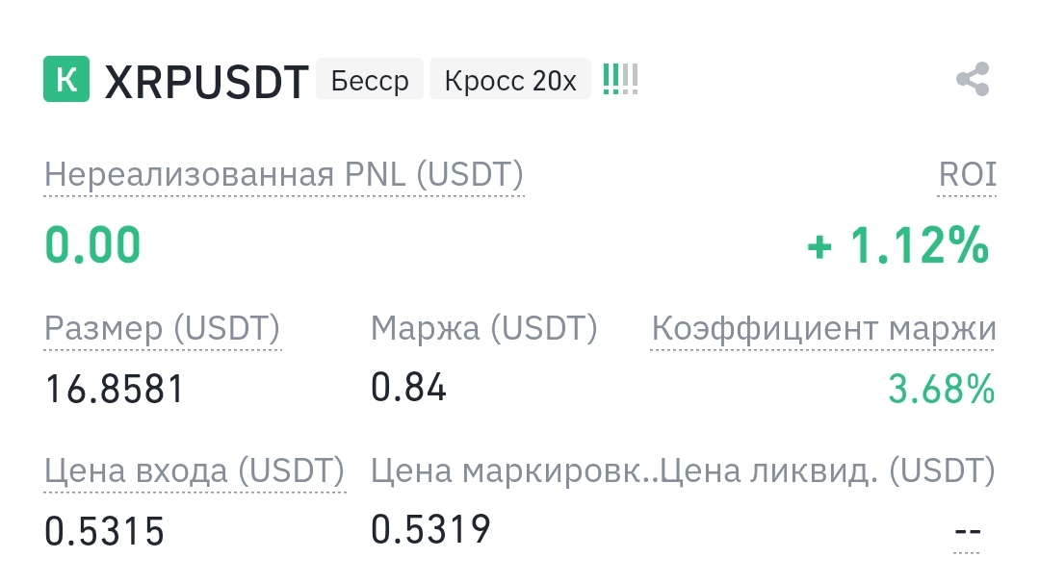1040x584 pixels.
Task: Select the 0.00 unrealized PNL value
Action: click(93, 244)
